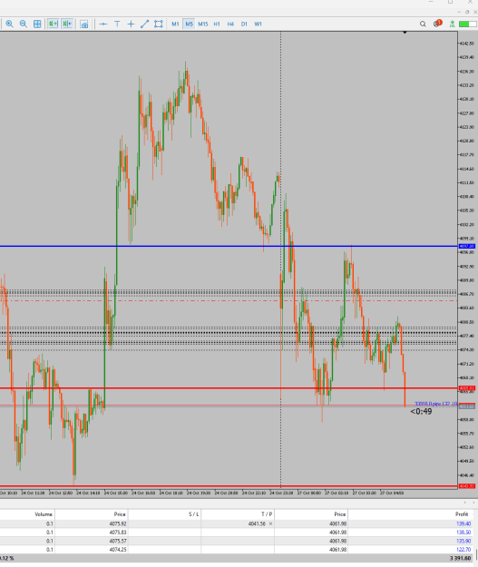Open the search magnifier in toolbar
The image size is (478, 567).
(423, 24)
